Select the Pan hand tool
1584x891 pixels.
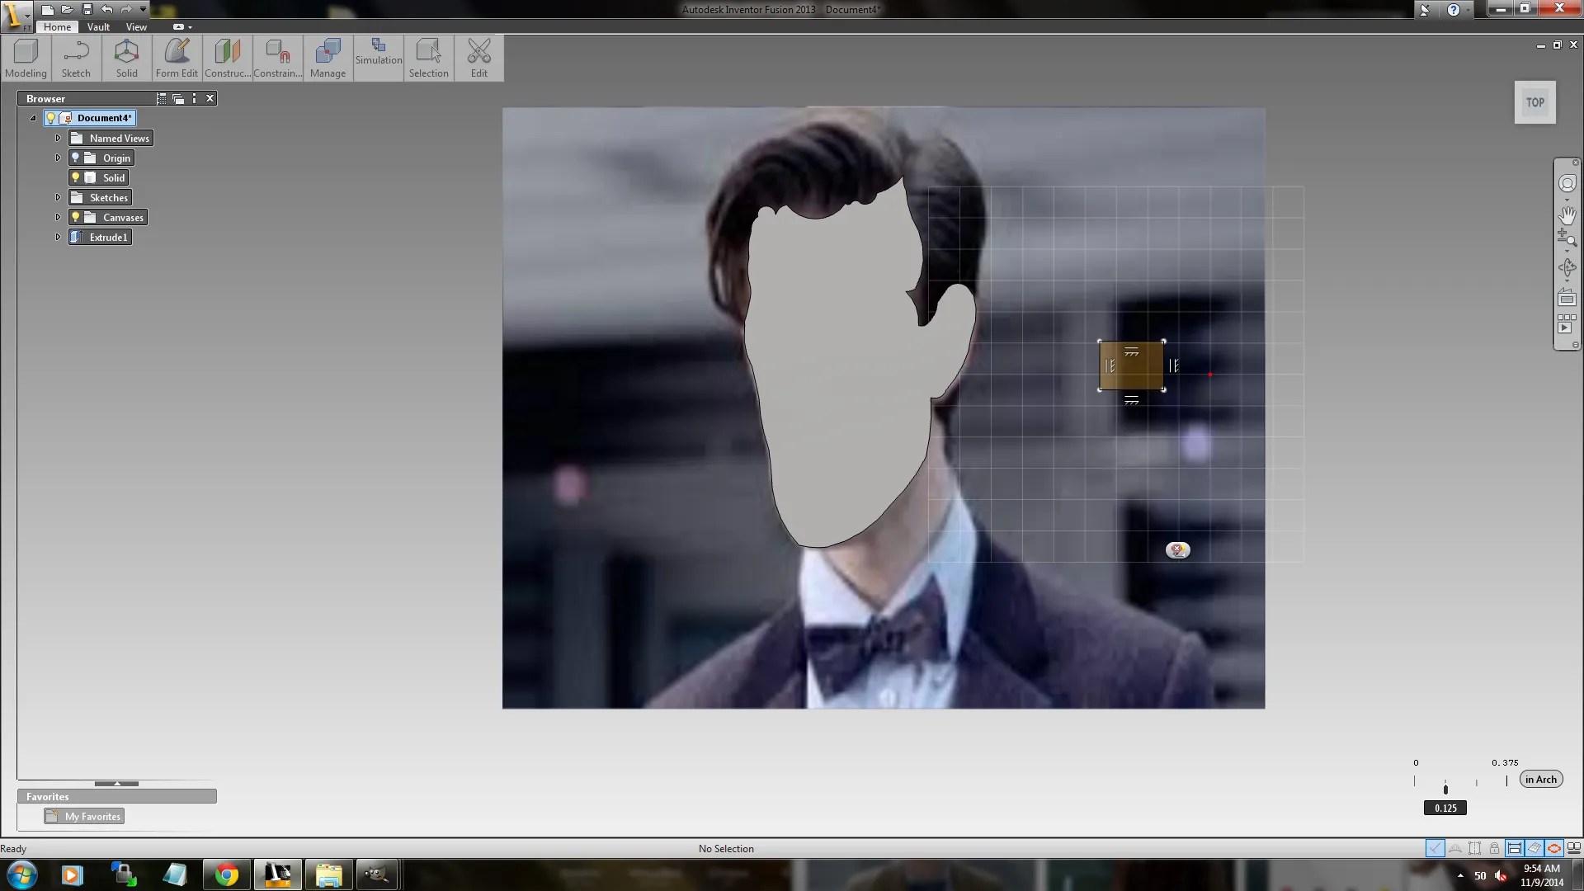[x=1567, y=215]
